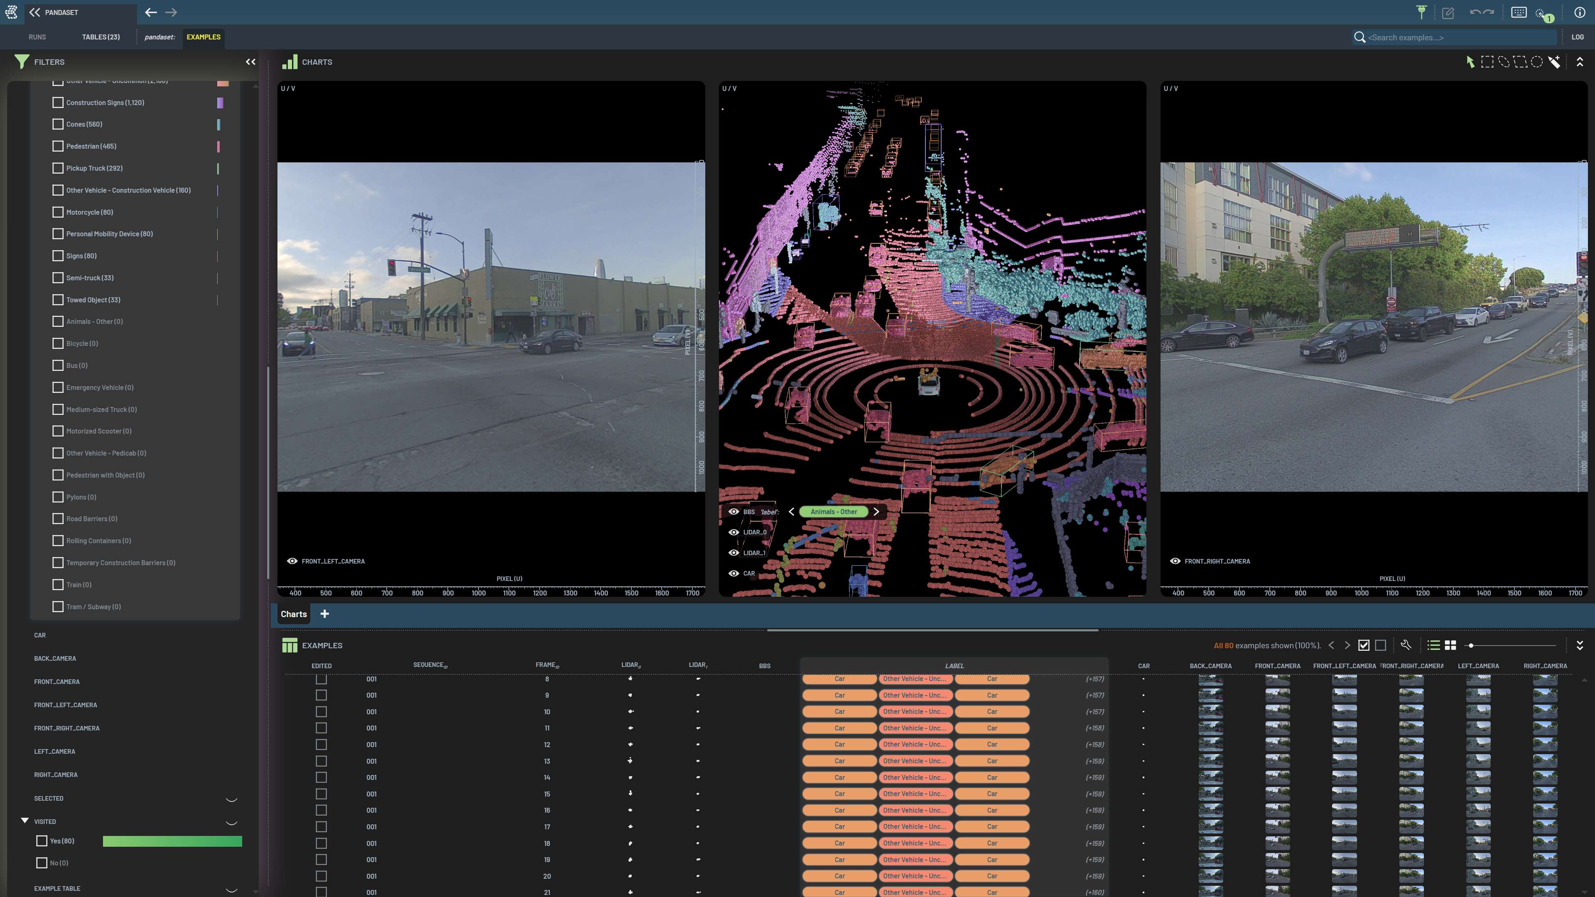Tick the Yes (80) visited checkbox
Viewport: 1595px width, 897px height.
42,841
